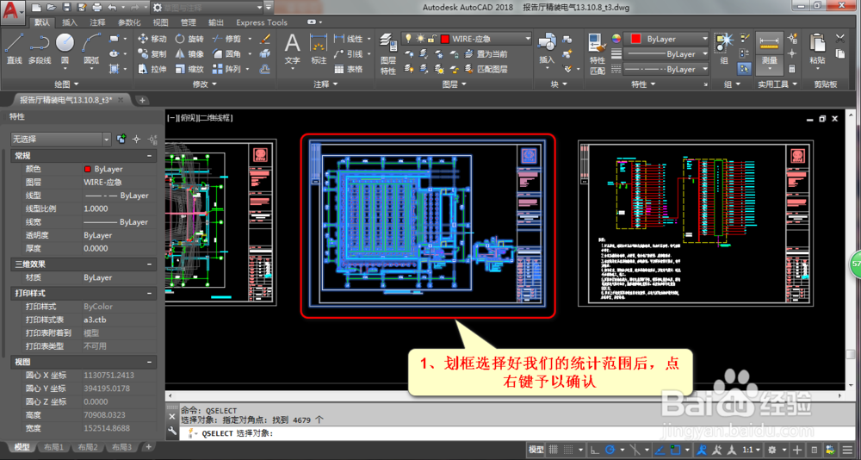Switch to the 布局2 layout tab

click(88, 447)
